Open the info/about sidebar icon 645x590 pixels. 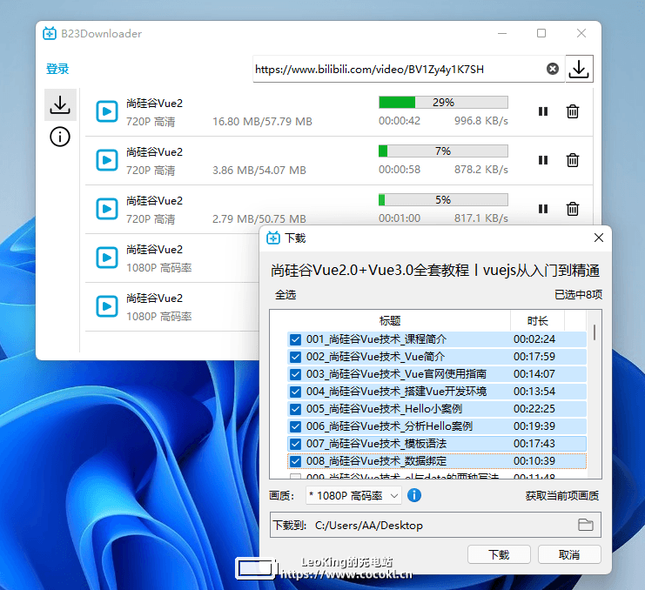(60, 137)
